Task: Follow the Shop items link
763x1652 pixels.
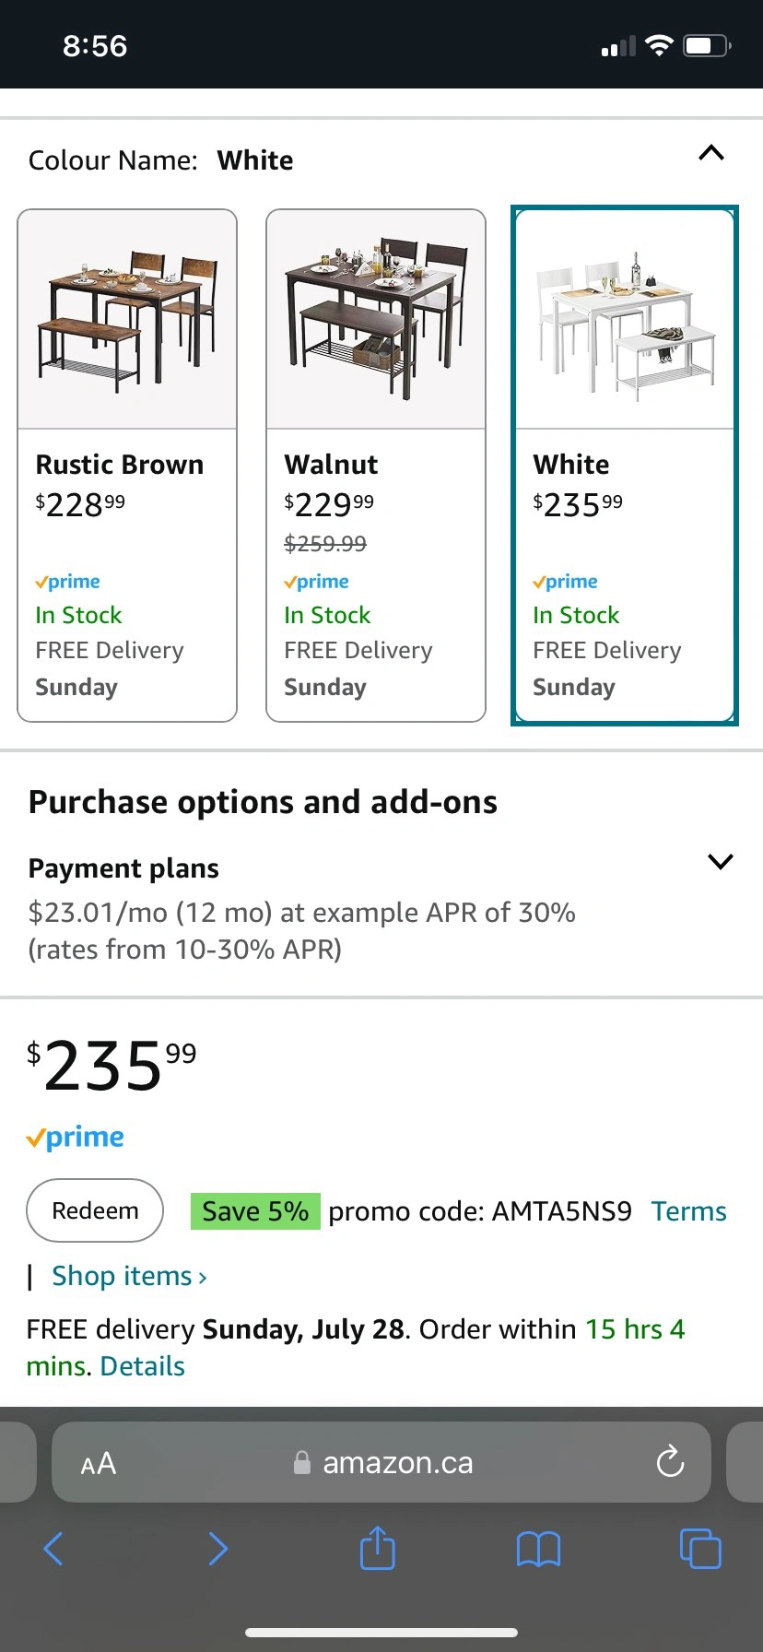Action: click(129, 1276)
